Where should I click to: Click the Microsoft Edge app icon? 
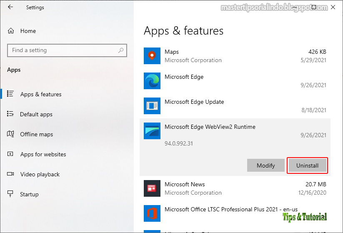click(x=152, y=81)
